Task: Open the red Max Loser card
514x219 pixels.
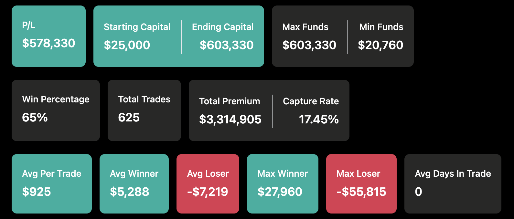Action: 361,183
